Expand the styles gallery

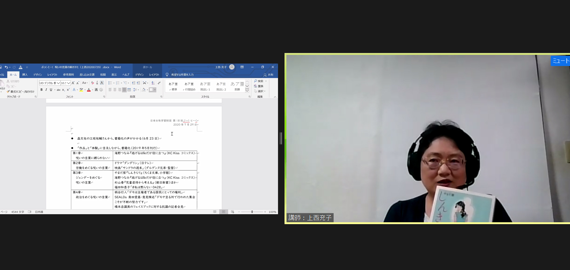[247, 90]
